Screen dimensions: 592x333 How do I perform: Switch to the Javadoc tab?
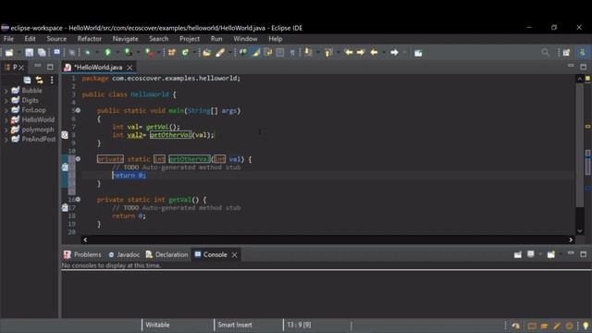pyautogui.click(x=124, y=255)
